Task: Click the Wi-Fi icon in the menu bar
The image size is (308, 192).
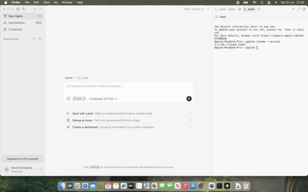Action: coord(255,3)
